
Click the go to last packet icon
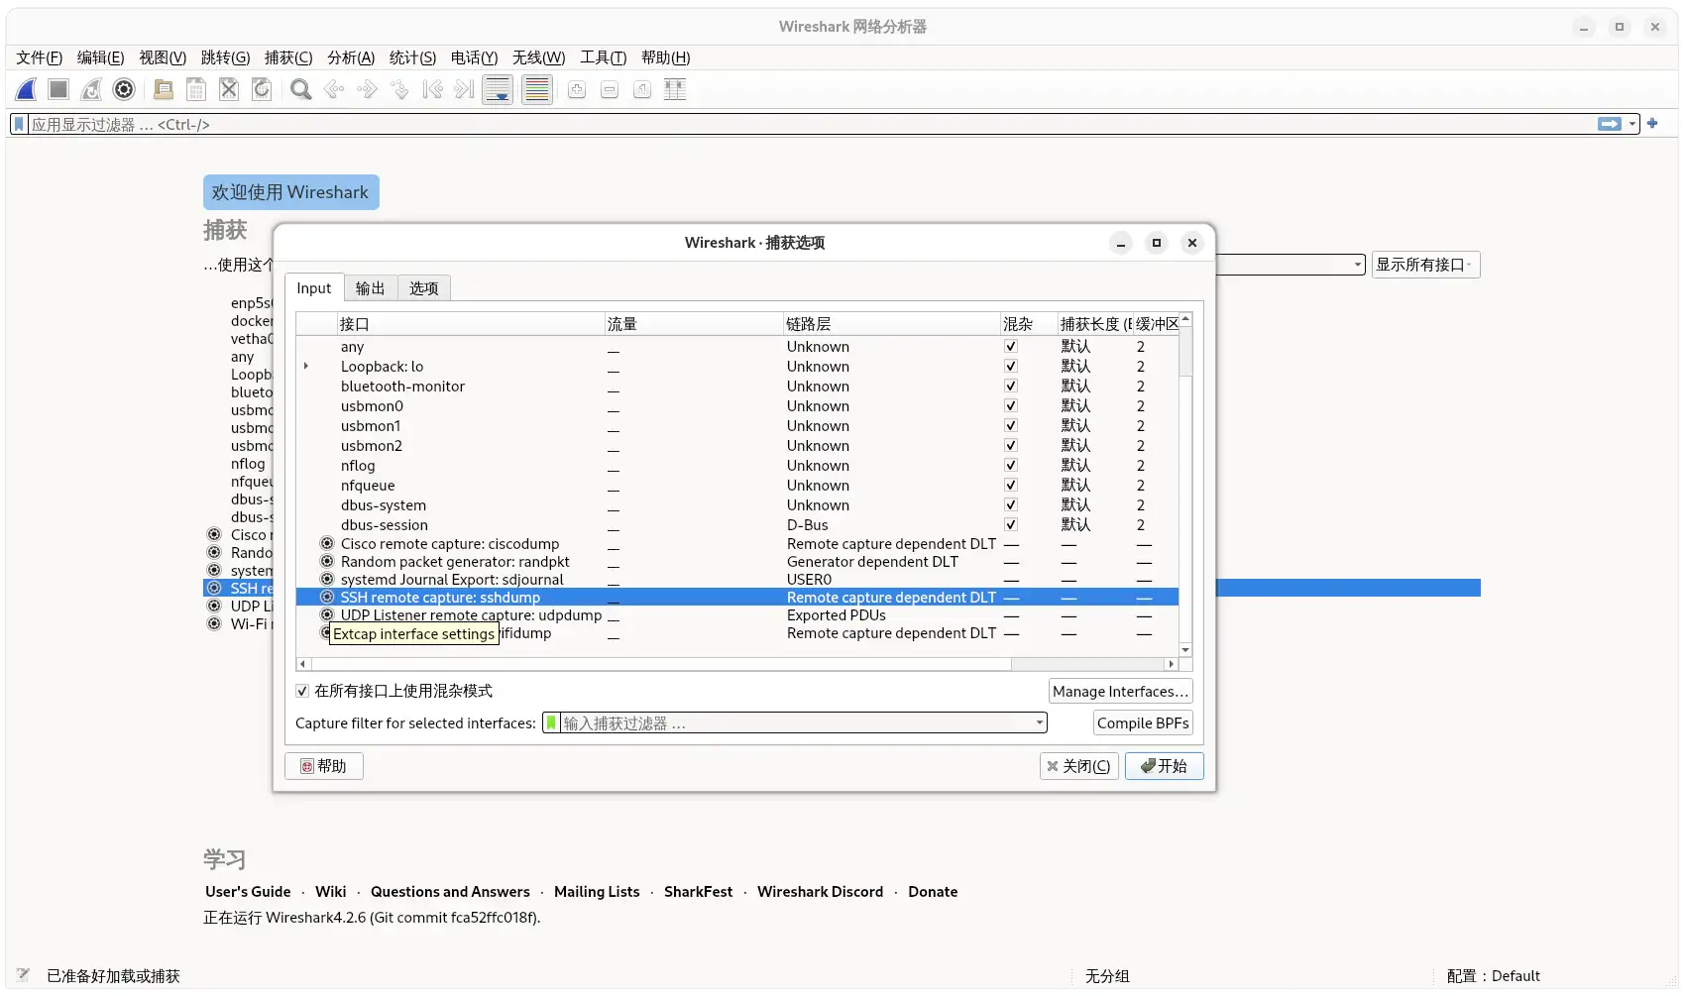[465, 90]
